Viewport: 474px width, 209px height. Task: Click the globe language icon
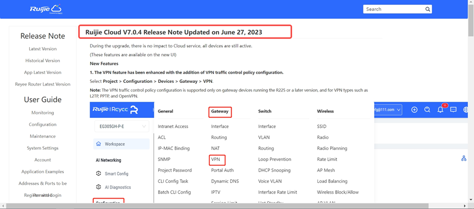466,110
